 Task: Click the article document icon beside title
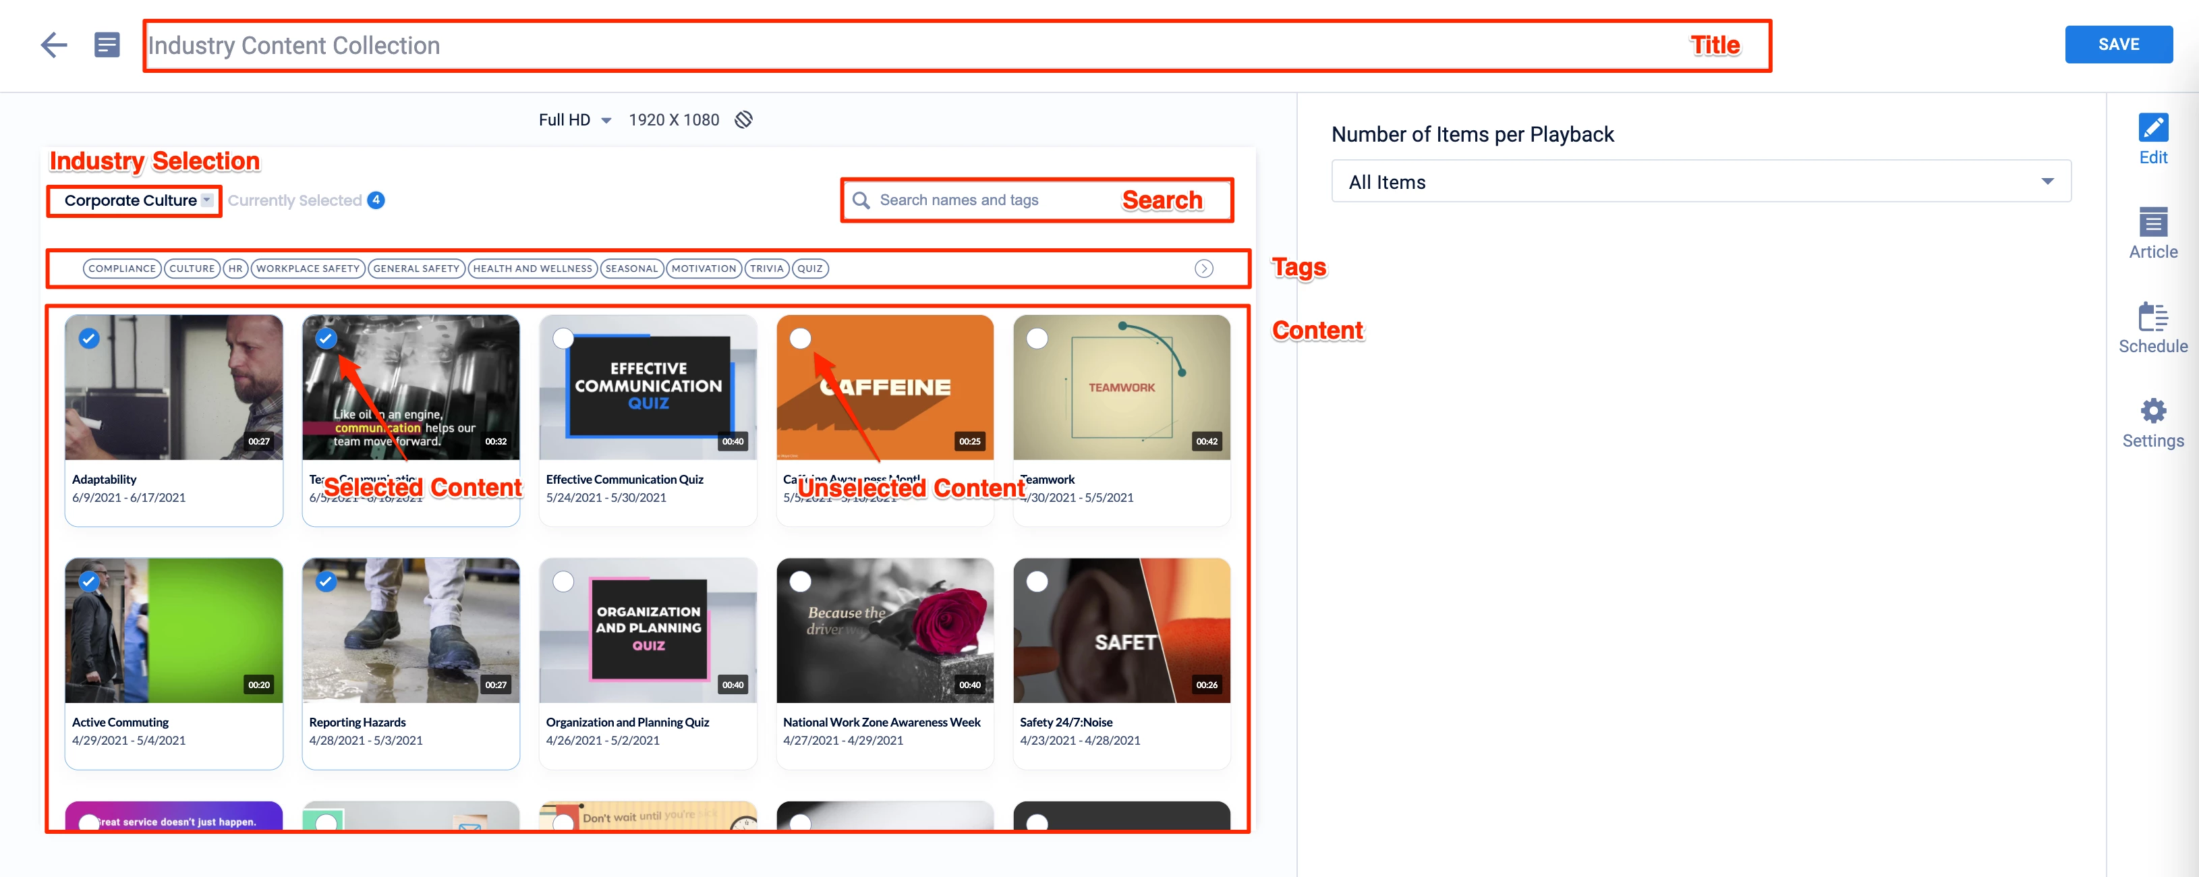click(x=107, y=45)
